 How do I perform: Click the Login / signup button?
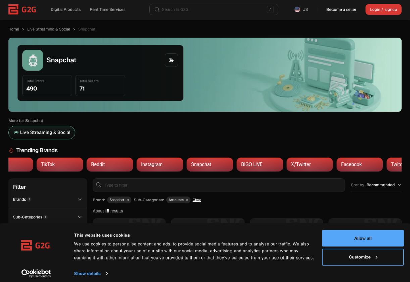(x=383, y=10)
